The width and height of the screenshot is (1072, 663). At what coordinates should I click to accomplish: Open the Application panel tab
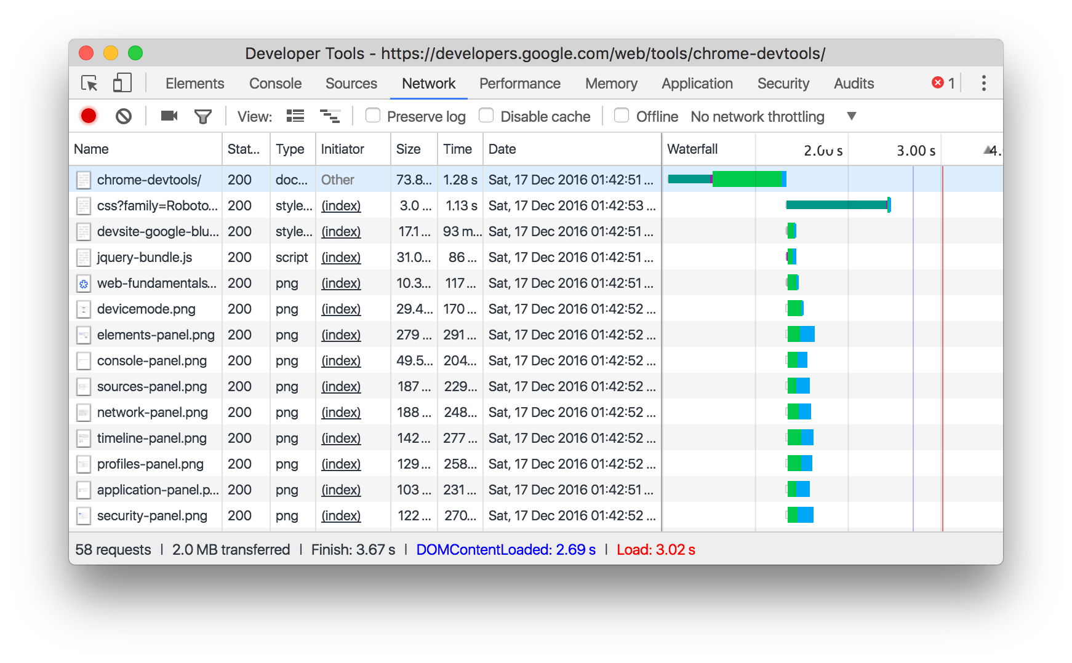click(x=696, y=83)
